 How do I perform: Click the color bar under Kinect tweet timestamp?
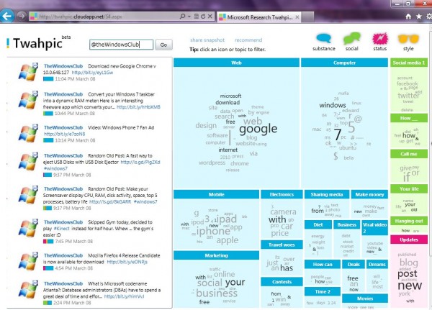point(48,242)
